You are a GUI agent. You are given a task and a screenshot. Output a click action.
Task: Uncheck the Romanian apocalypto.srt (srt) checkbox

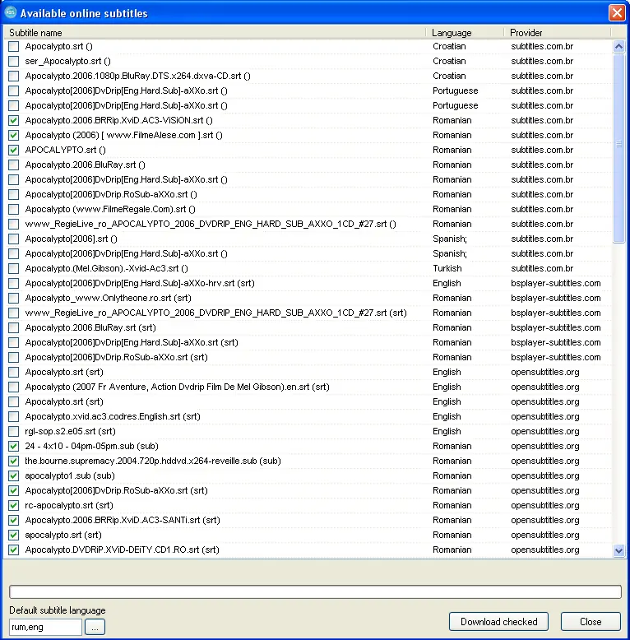click(13, 535)
